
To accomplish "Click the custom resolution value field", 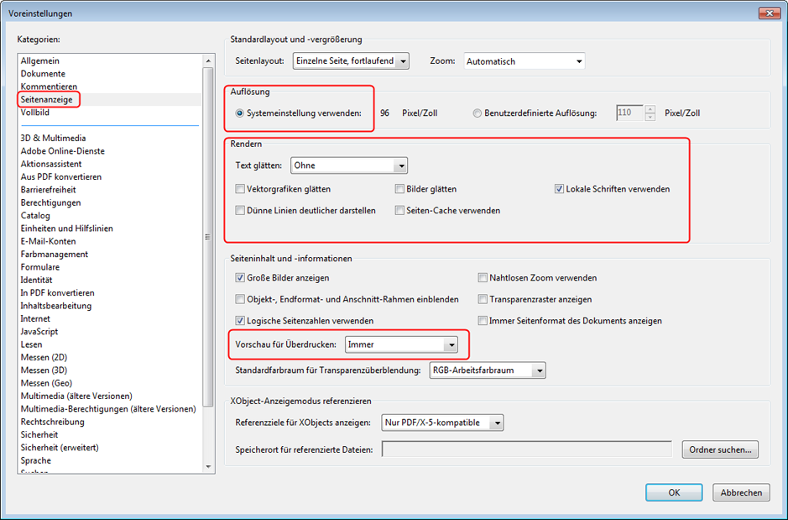I will pyautogui.click(x=629, y=113).
